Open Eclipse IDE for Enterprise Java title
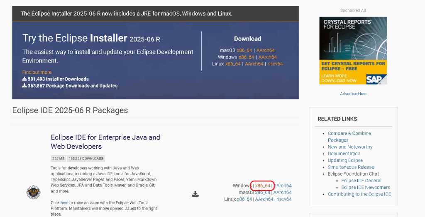 (x=105, y=142)
